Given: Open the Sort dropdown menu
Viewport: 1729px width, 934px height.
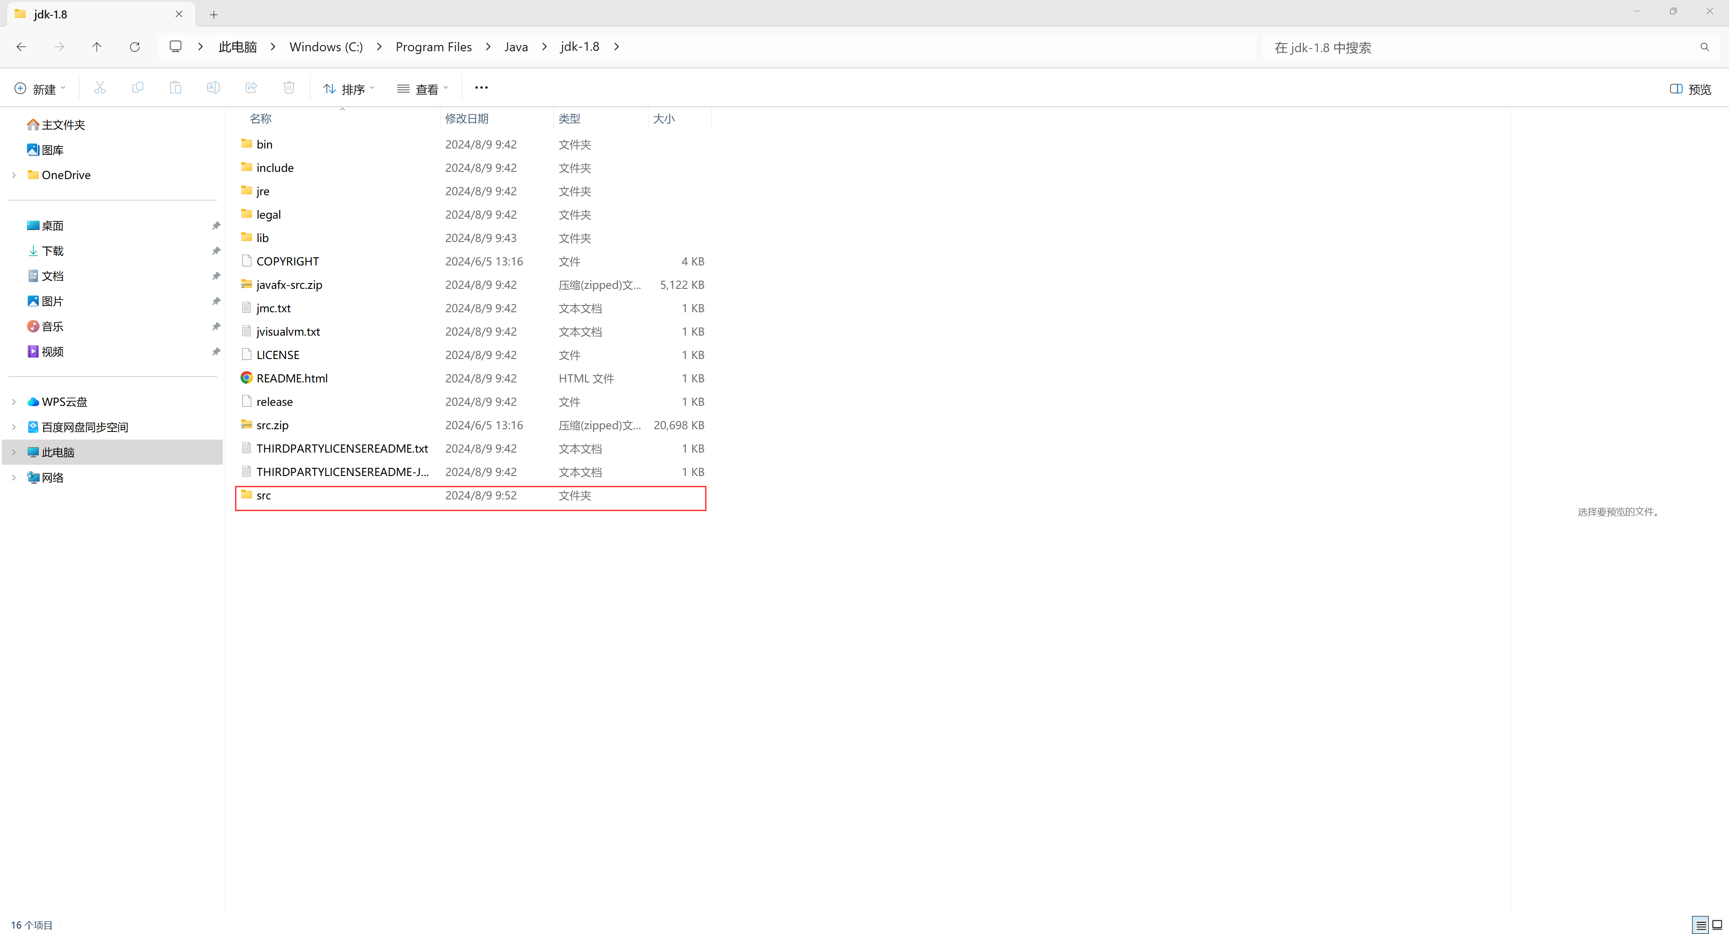Looking at the screenshot, I should pyautogui.click(x=349, y=89).
